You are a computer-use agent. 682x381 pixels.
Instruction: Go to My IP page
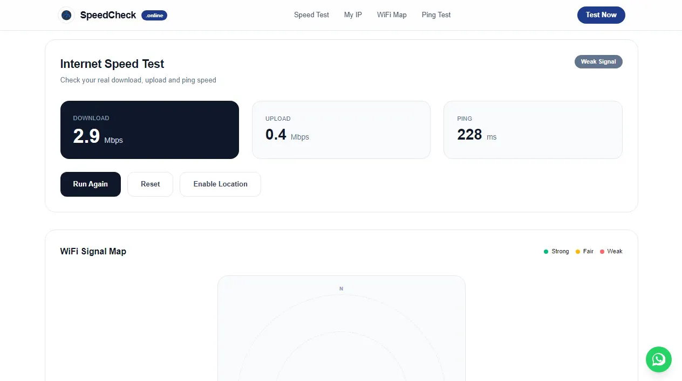click(x=353, y=15)
